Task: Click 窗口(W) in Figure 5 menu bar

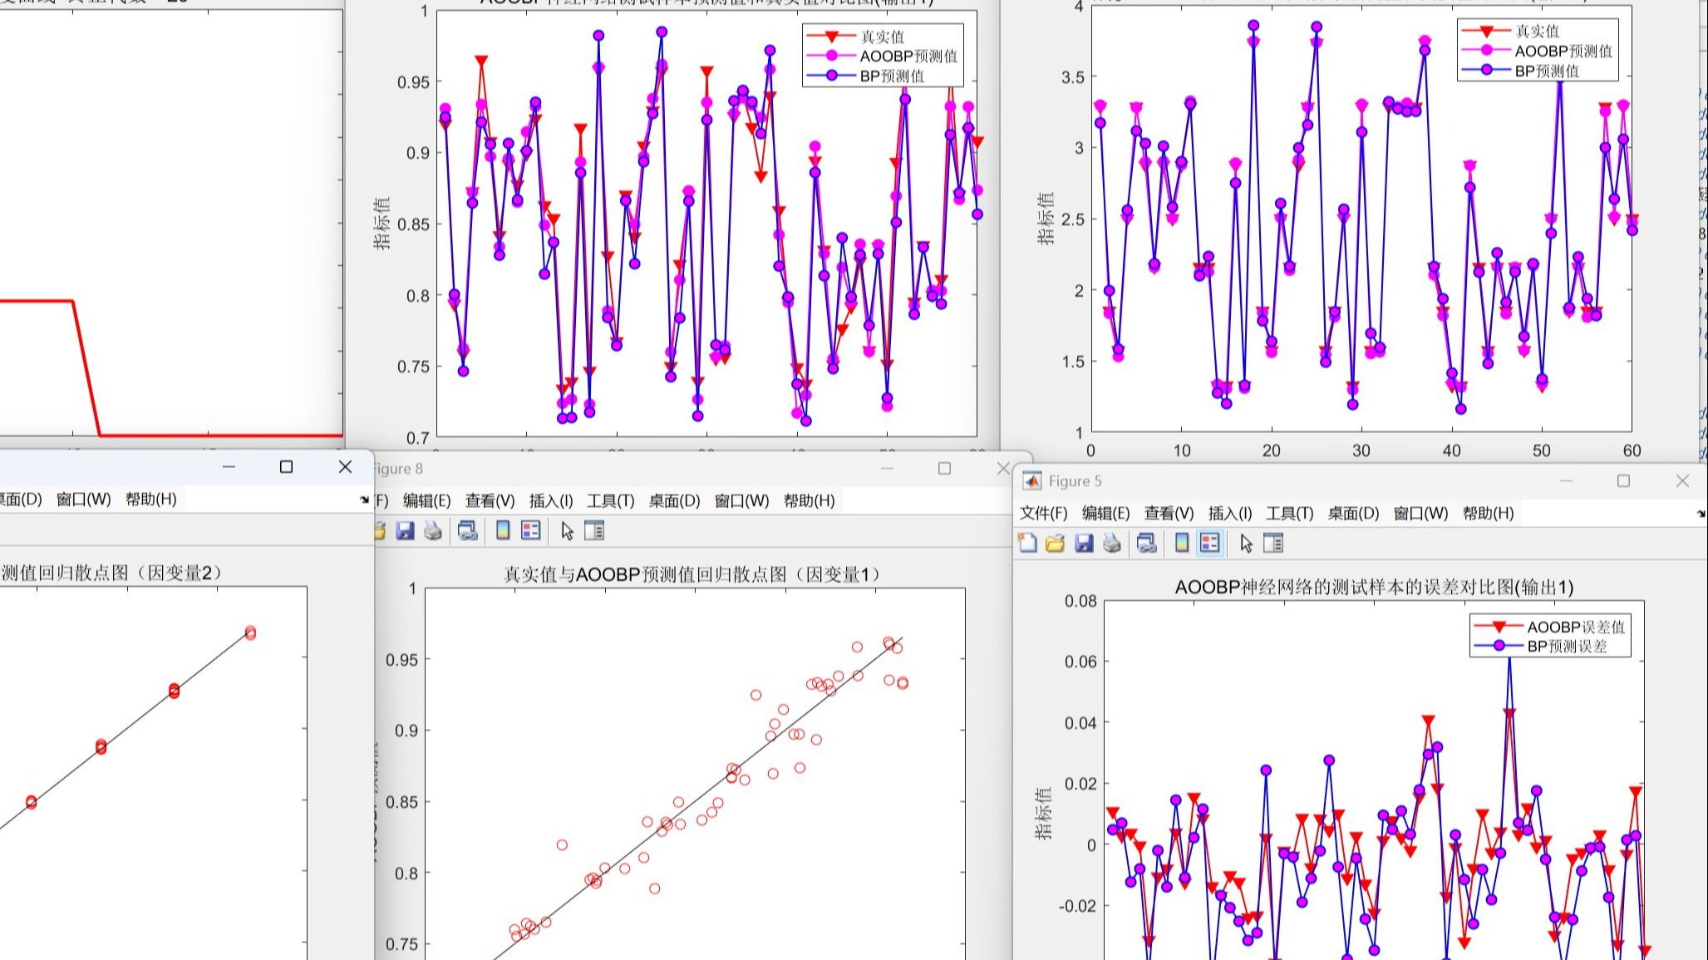Action: (x=1420, y=514)
